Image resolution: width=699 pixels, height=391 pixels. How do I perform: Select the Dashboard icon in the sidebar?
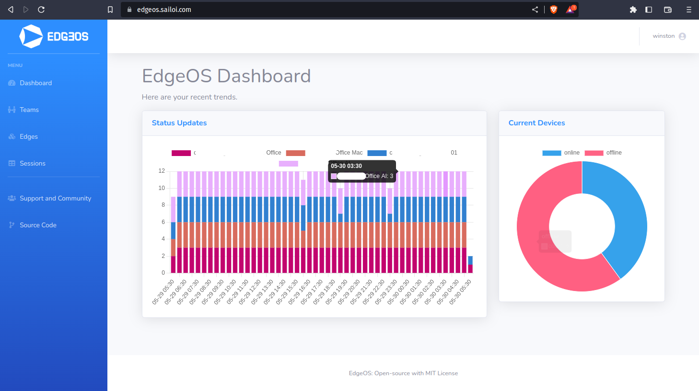click(x=11, y=83)
